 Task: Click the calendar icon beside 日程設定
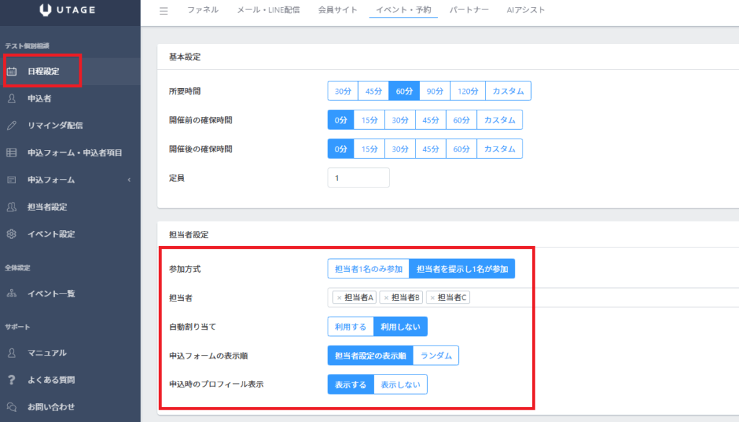click(x=12, y=71)
